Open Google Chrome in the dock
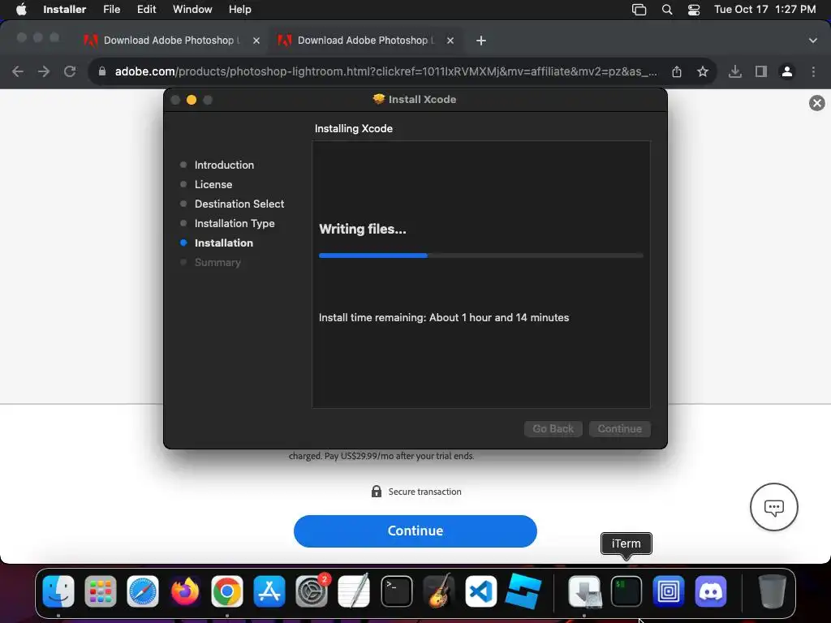 click(227, 591)
